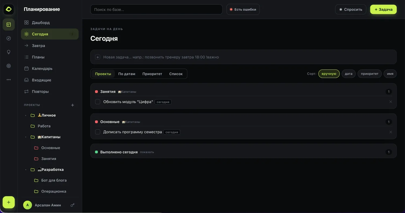Viewport: 405px width, 213px height.
Task: Collapse the Разработка project folder
Action: click(26, 170)
